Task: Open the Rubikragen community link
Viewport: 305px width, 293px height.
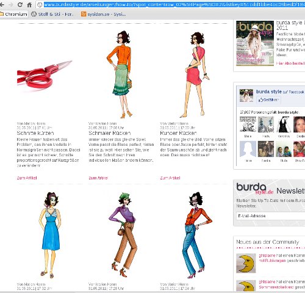Action: click(x=272, y=261)
